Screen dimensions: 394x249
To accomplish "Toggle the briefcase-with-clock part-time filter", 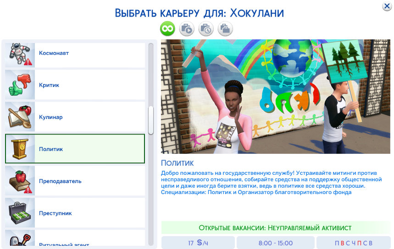I will [x=206, y=29].
